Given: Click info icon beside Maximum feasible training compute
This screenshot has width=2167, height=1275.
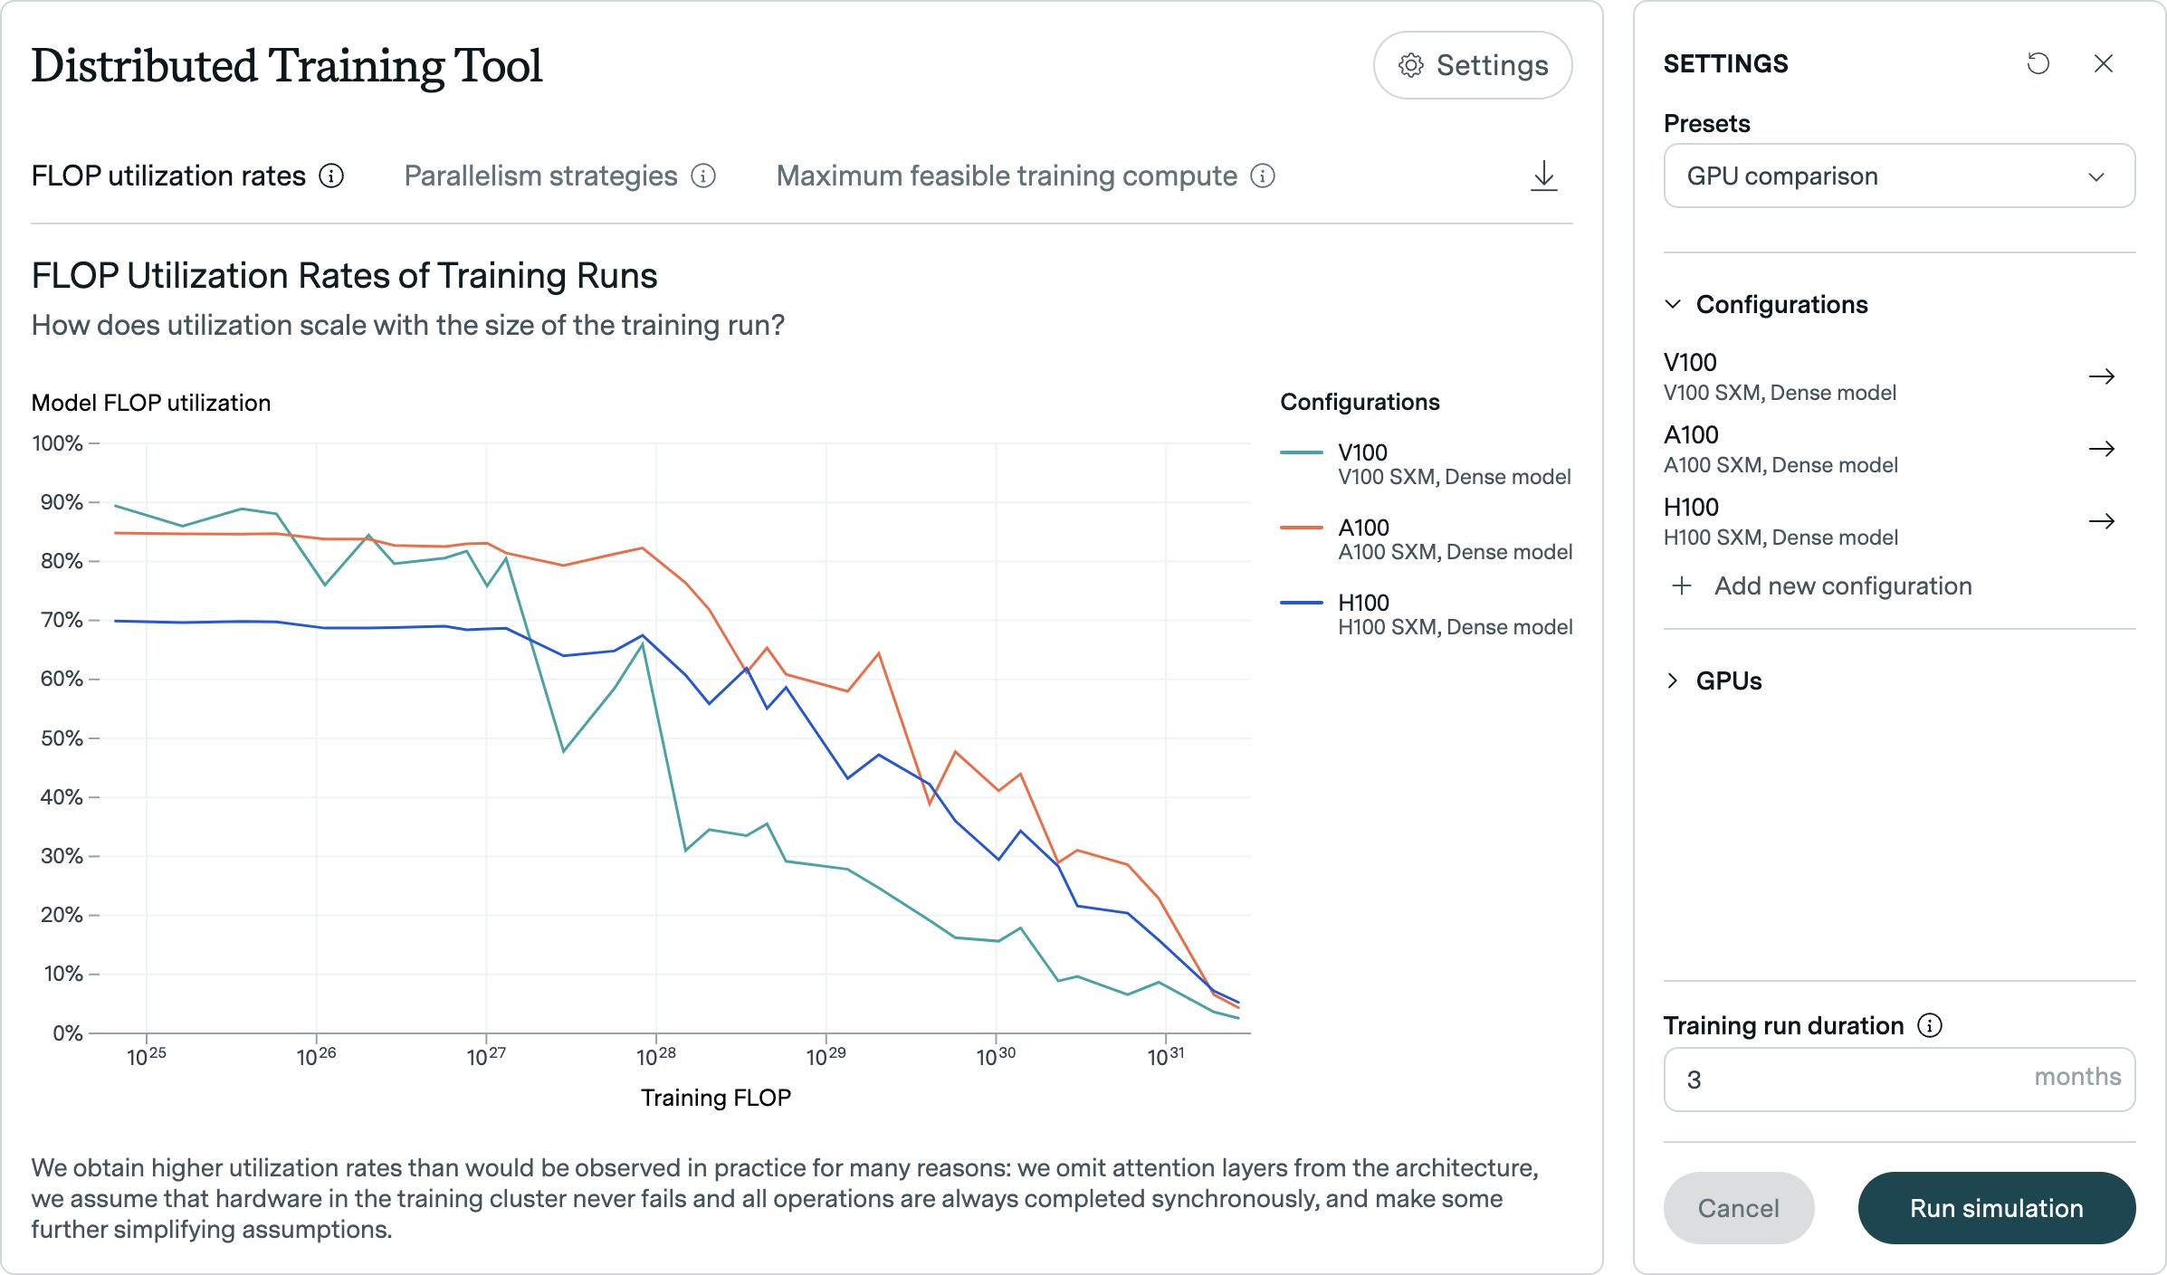Looking at the screenshot, I should [x=1263, y=176].
